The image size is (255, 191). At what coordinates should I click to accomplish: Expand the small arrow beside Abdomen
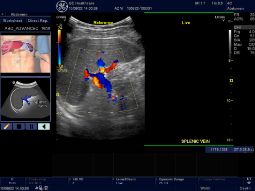[2, 15]
